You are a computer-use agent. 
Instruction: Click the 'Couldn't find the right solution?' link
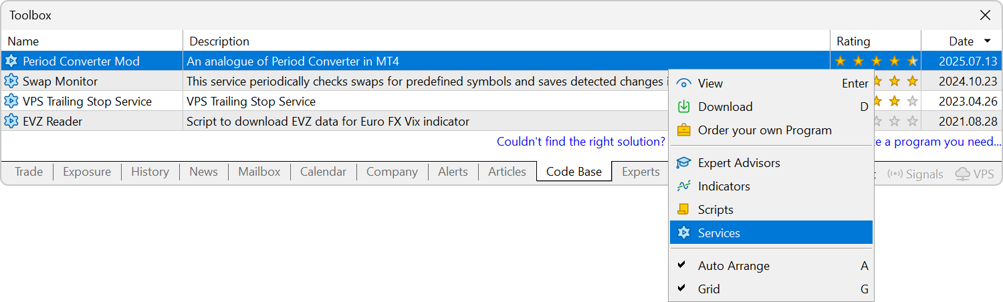coord(580,142)
